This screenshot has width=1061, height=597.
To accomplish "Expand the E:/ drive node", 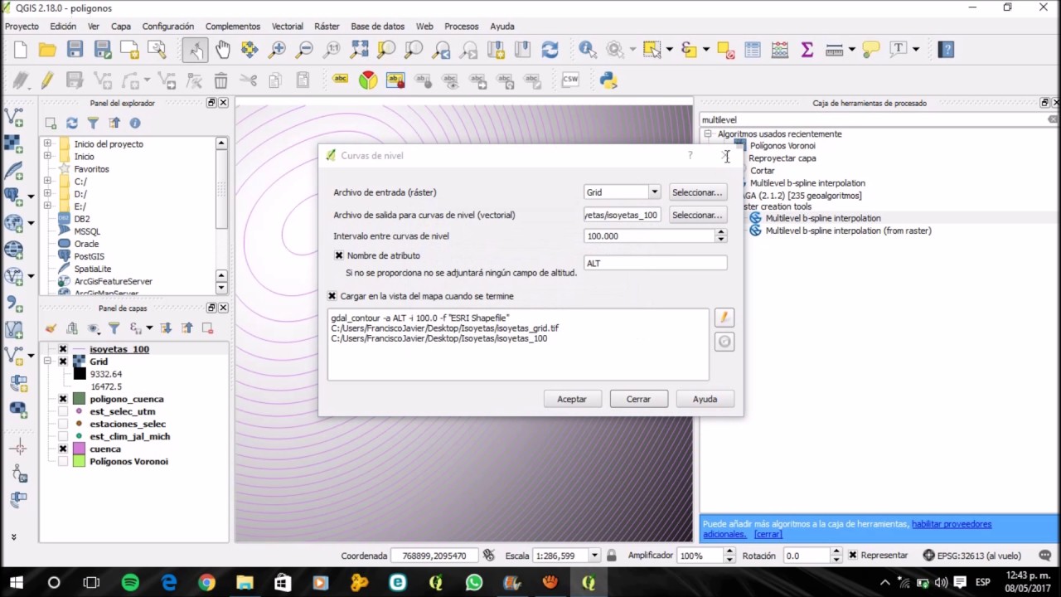I will [47, 206].
